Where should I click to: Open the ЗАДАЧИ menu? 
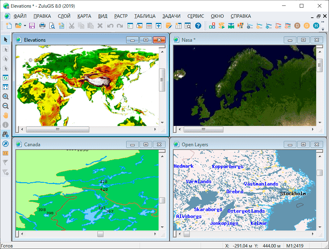click(x=171, y=16)
